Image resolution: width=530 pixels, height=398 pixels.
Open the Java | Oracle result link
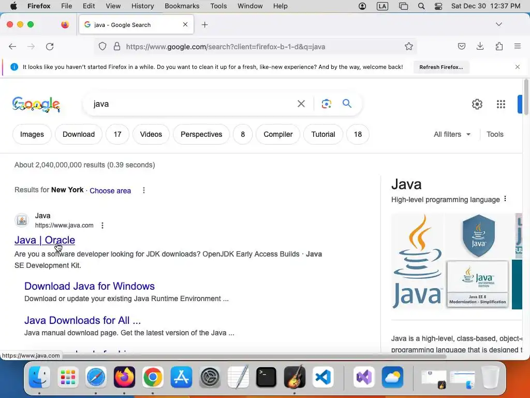coord(45,240)
